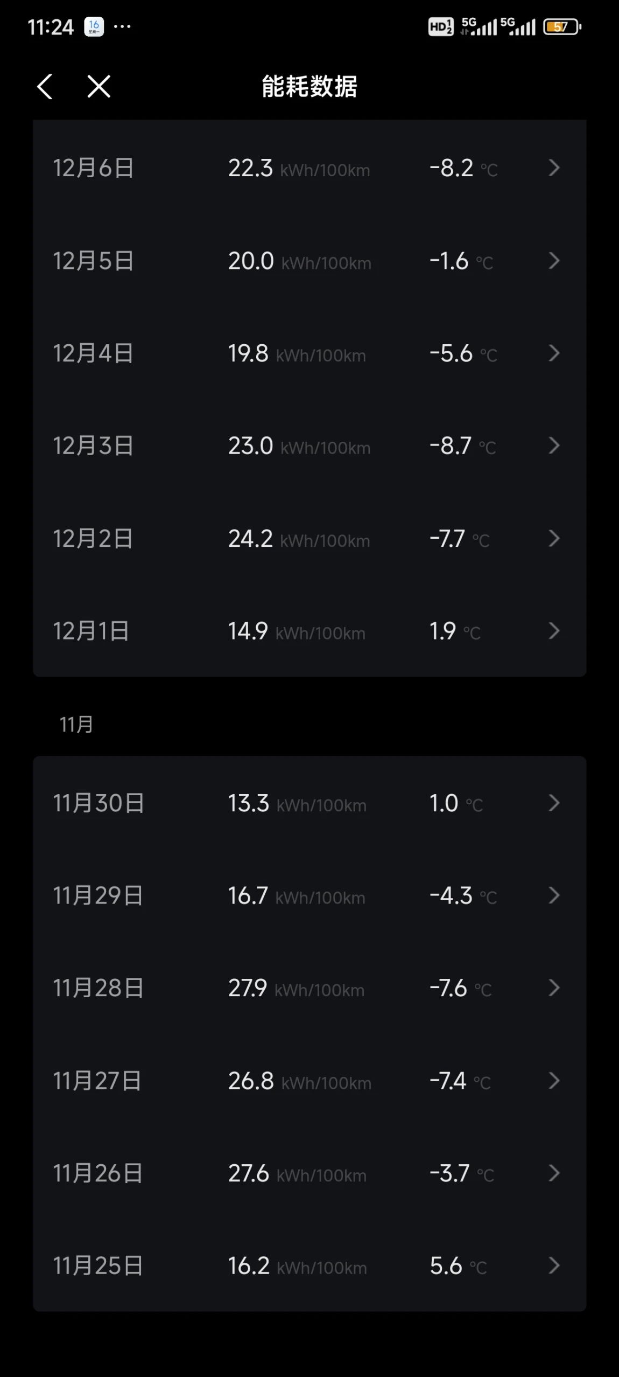Tap the calendar 16 status icon
This screenshot has height=1377, width=619.
[x=94, y=26]
